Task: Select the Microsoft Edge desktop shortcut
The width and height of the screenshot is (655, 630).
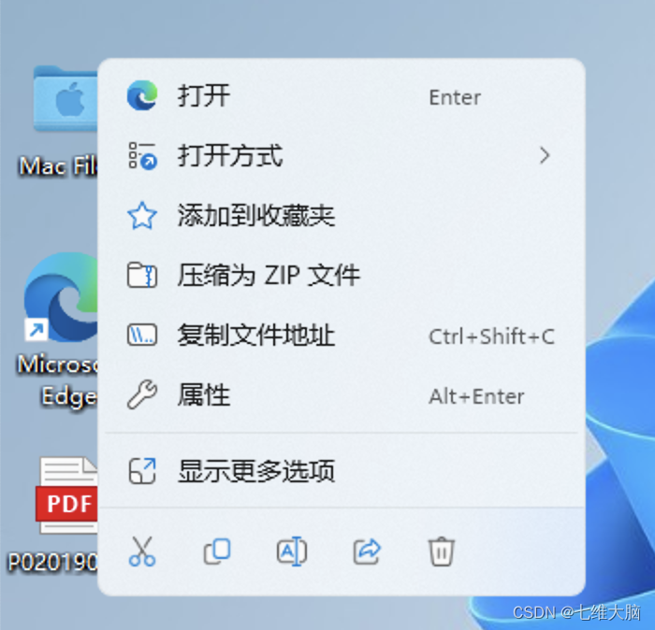Action: tap(58, 330)
